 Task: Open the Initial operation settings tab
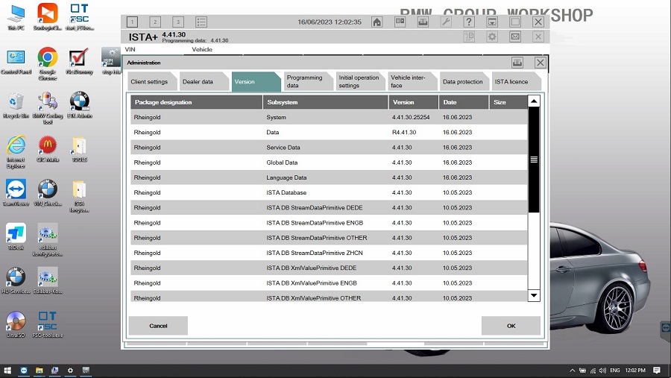pos(360,82)
